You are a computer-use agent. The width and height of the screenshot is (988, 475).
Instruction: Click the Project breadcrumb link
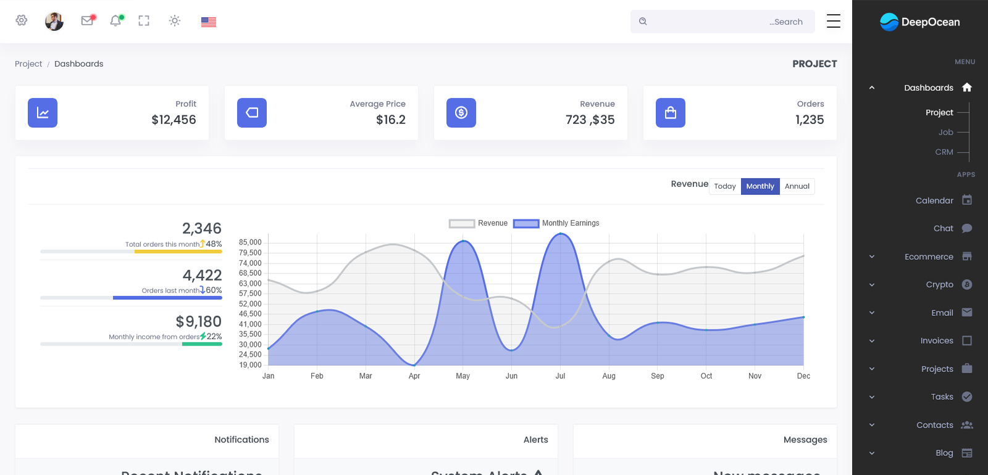click(x=28, y=64)
